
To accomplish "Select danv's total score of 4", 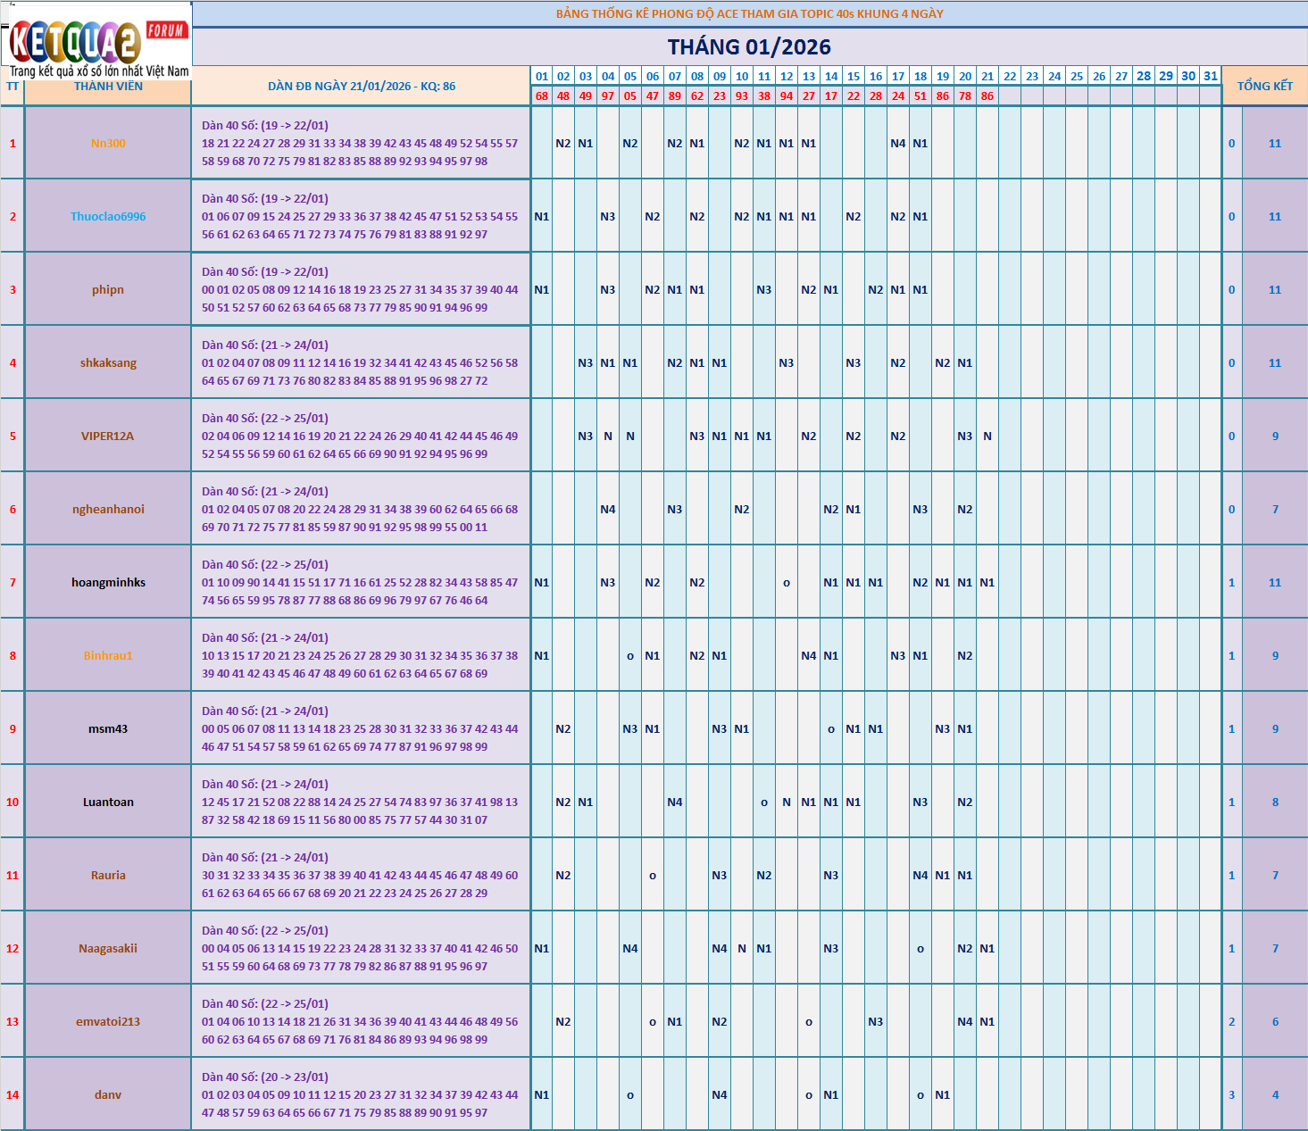I will 1275,1095.
